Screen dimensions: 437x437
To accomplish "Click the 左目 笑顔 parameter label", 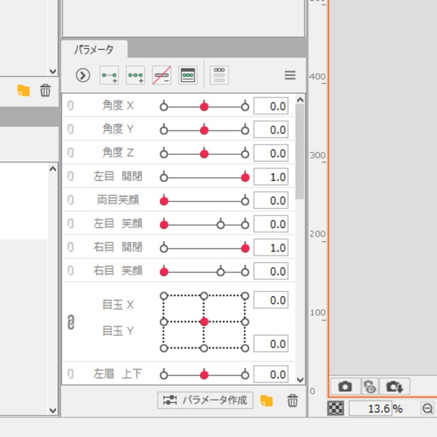I will tap(118, 223).
